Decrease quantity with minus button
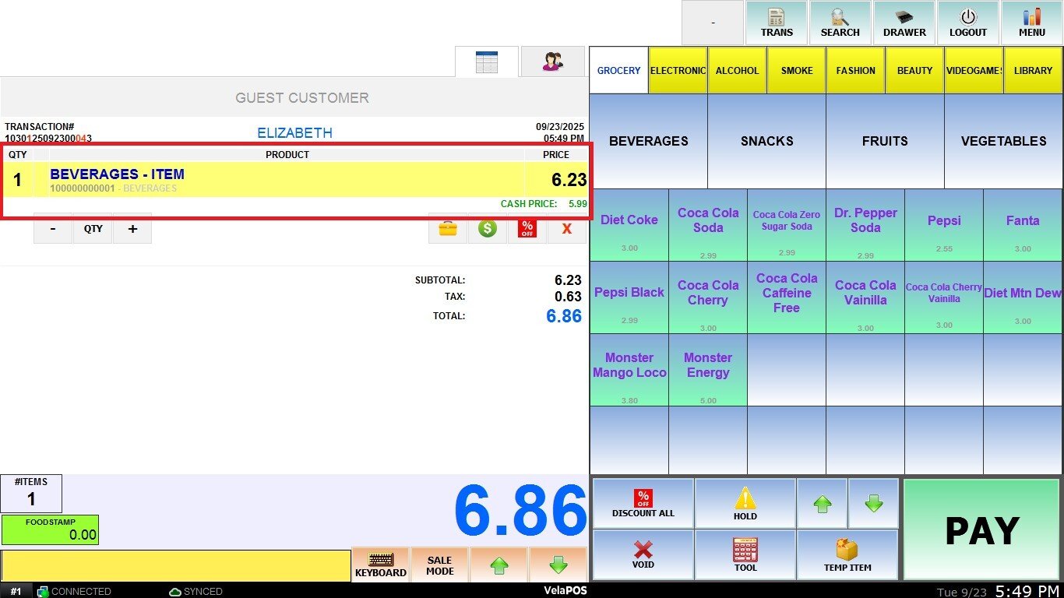This screenshot has width=1064, height=598. coord(53,229)
